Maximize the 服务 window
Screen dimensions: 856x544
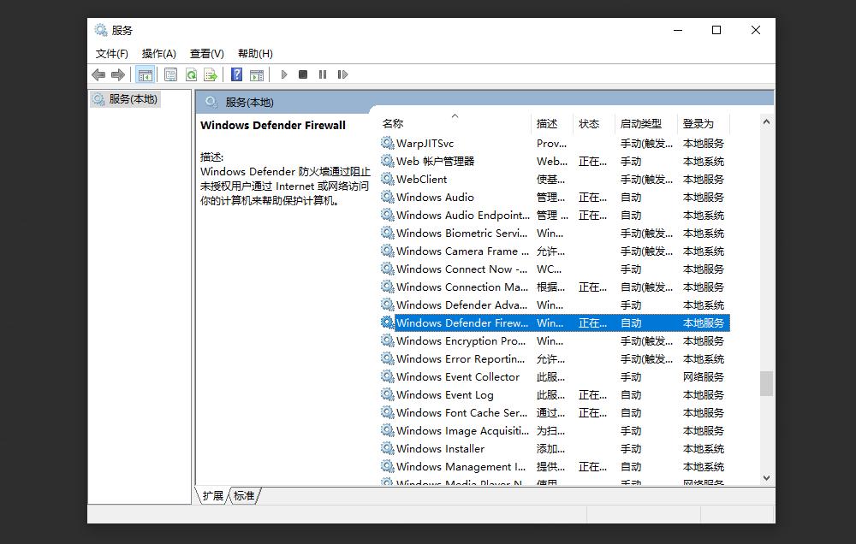click(716, 30)
